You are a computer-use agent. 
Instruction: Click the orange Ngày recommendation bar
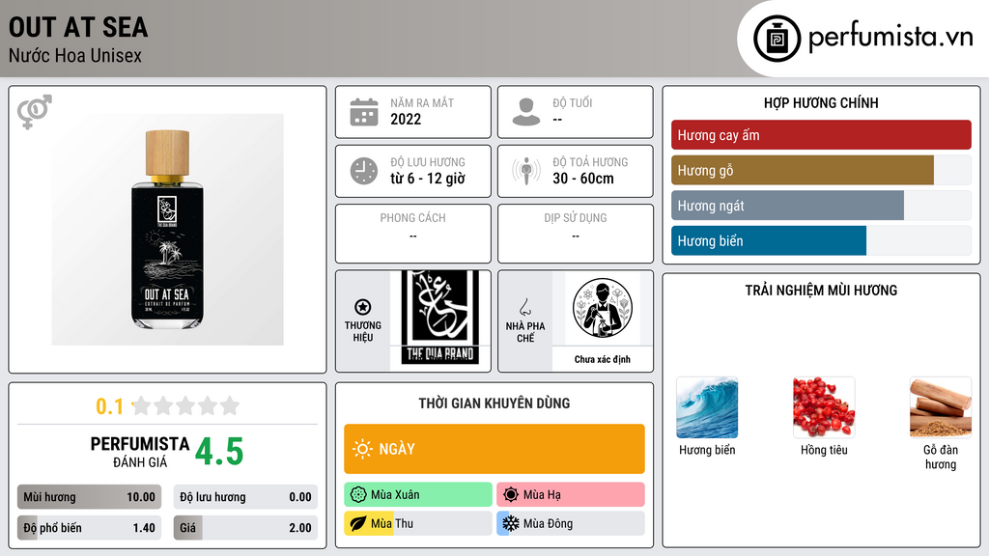pos(494,449)
